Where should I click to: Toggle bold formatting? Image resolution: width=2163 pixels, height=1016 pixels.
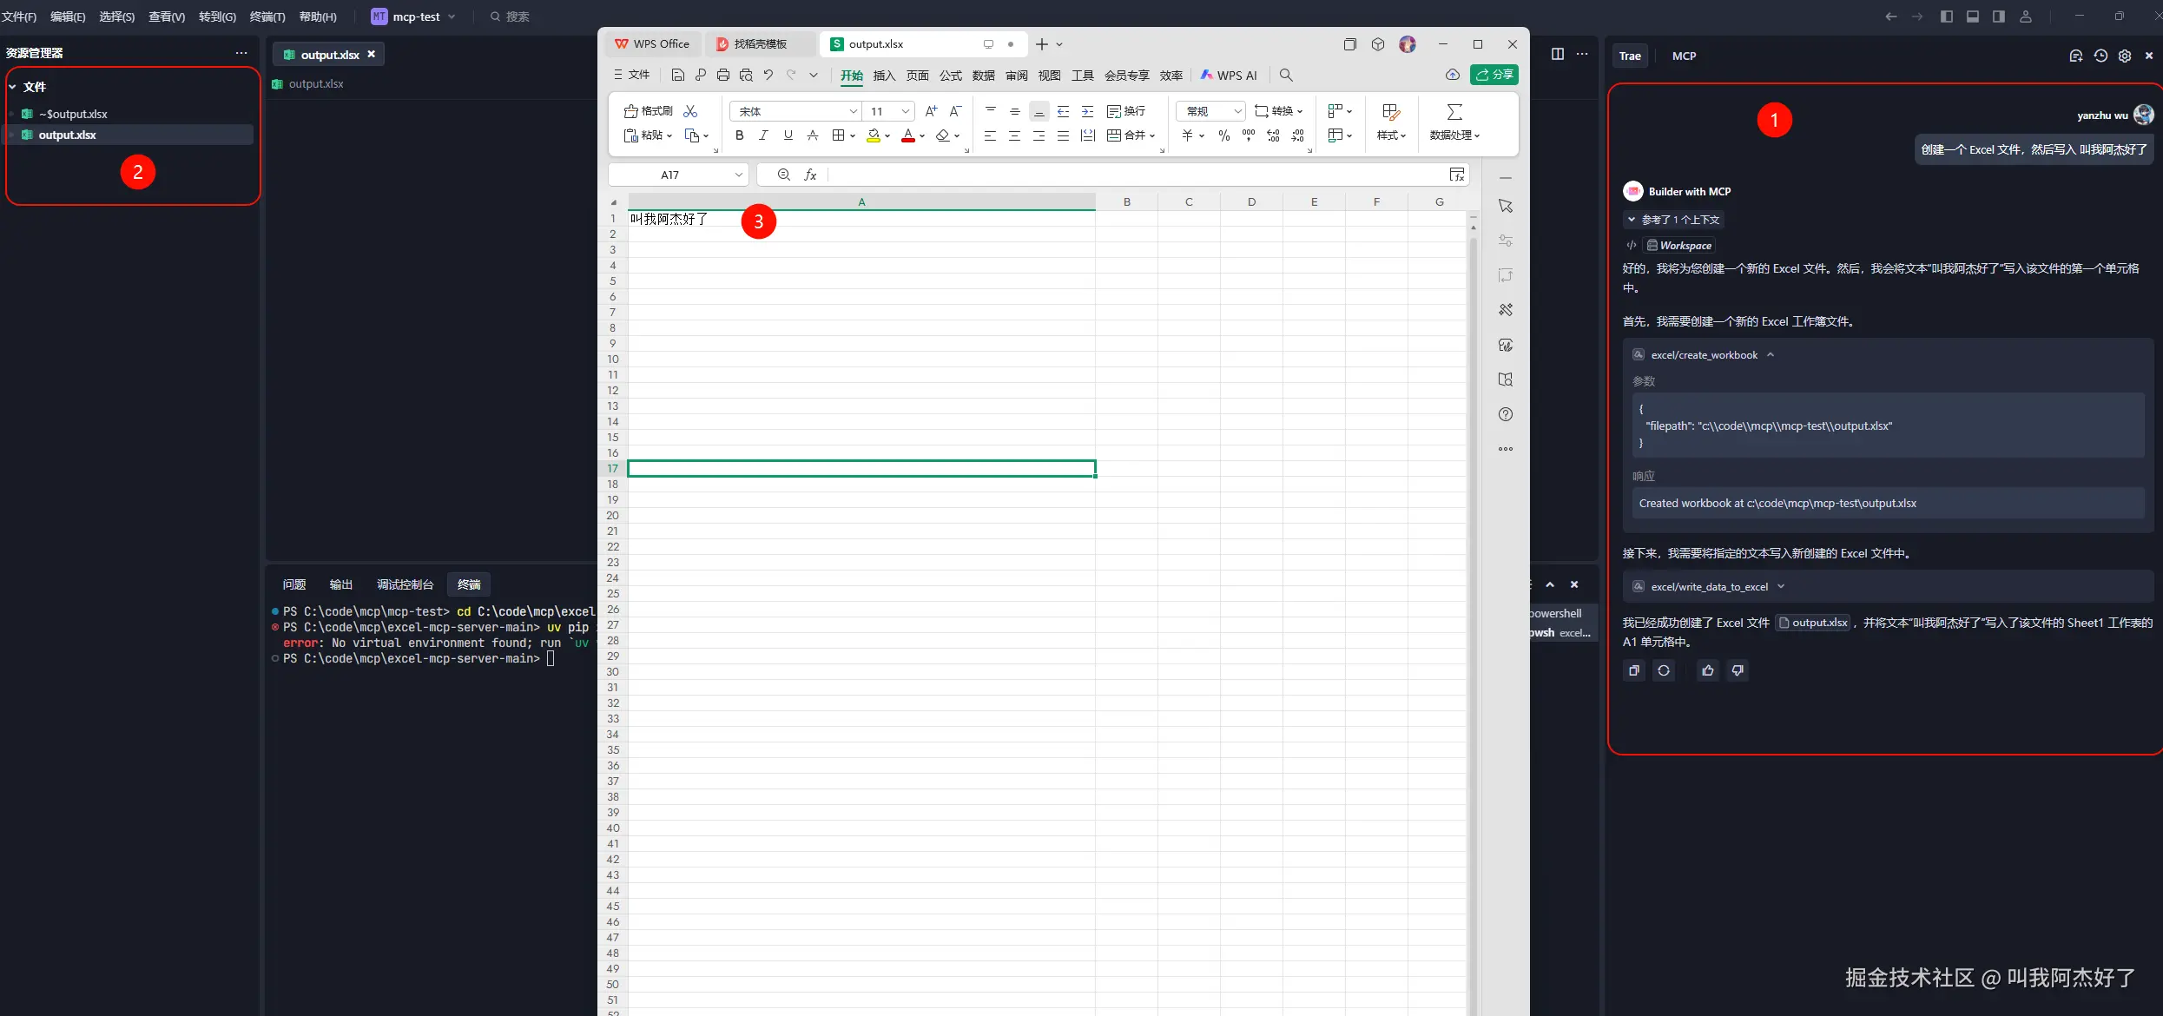[x=739, y=135]
